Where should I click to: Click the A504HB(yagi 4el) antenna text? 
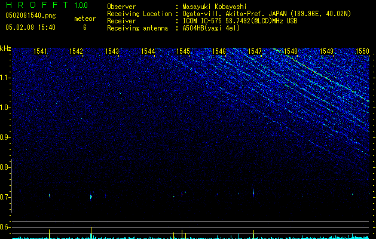coord(211,28)
